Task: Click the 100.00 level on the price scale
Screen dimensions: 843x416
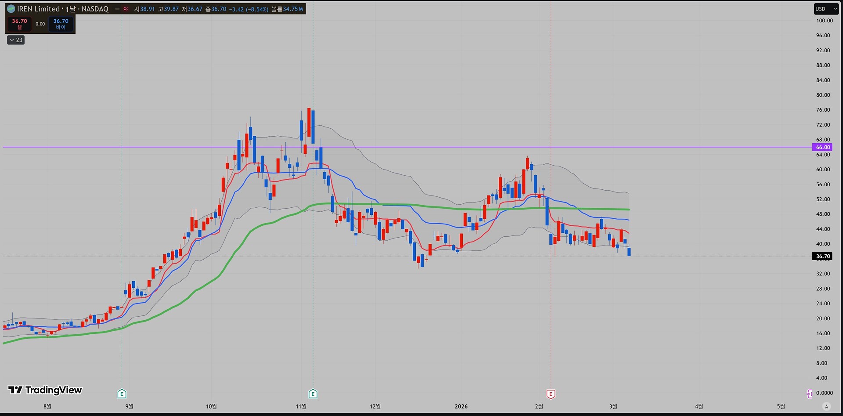Action: point(824,21)
